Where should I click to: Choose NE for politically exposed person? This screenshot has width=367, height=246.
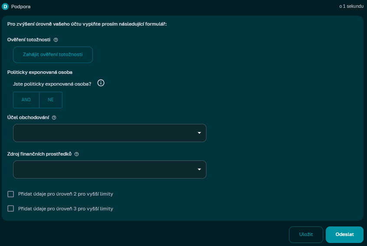click(51, 100)
